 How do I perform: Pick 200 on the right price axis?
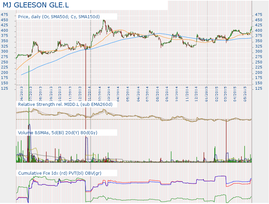pyautogui.click(x=259, y=72)
